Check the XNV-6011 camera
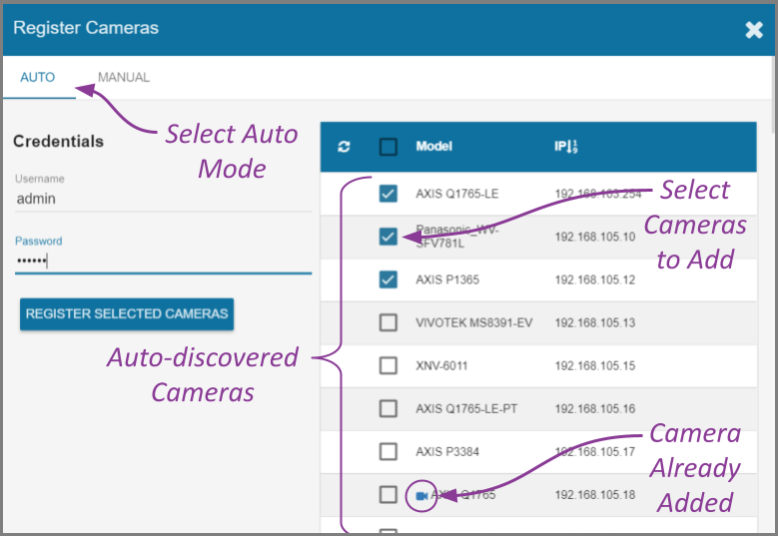 [389, 365]
